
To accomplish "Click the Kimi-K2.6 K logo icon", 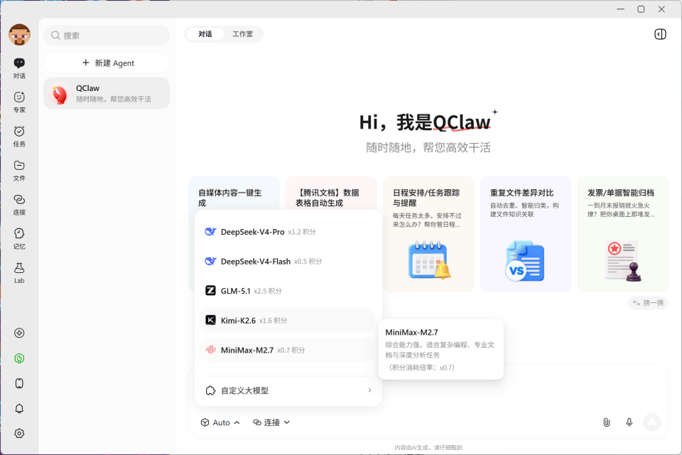I will click(210, 320).
